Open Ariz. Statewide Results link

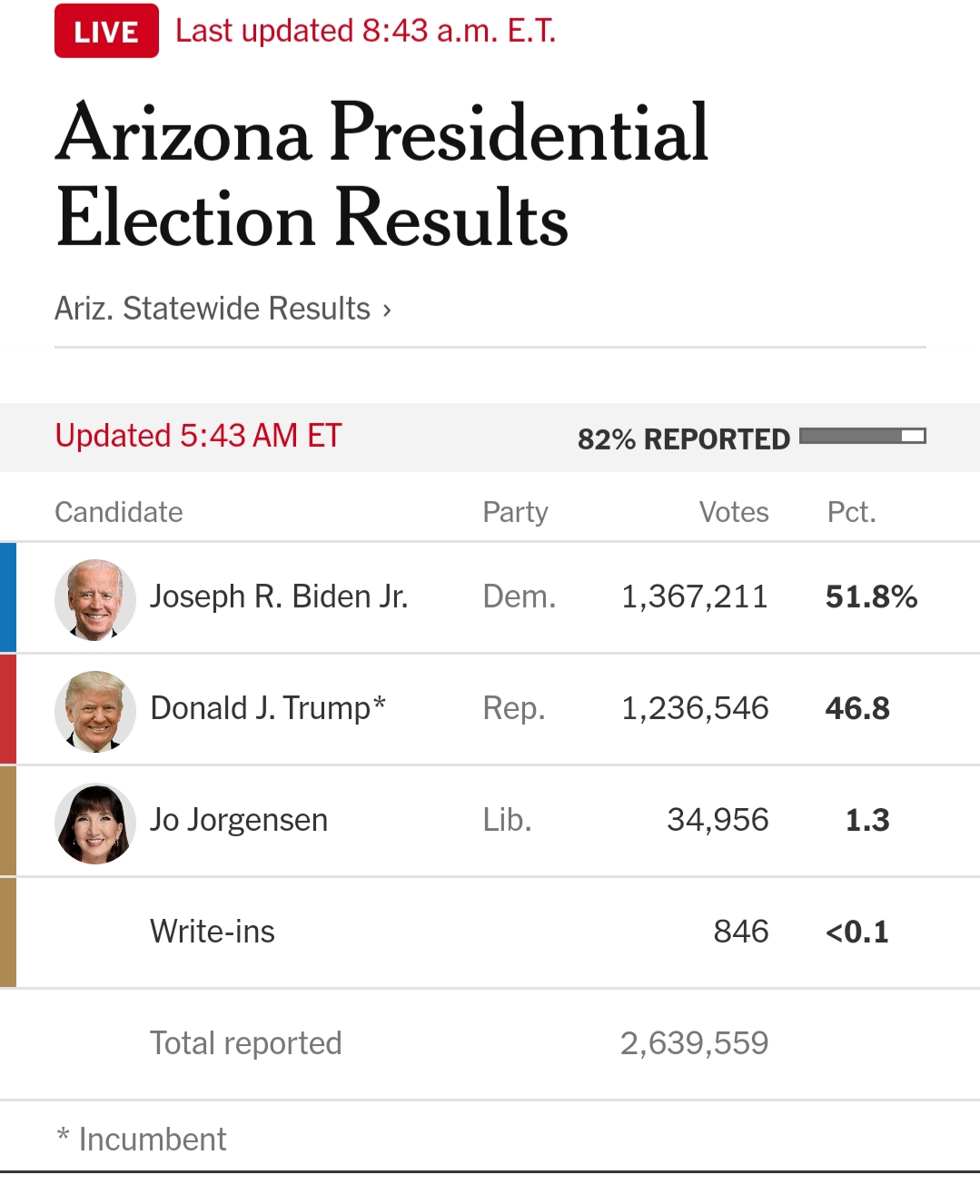point(213,309)
